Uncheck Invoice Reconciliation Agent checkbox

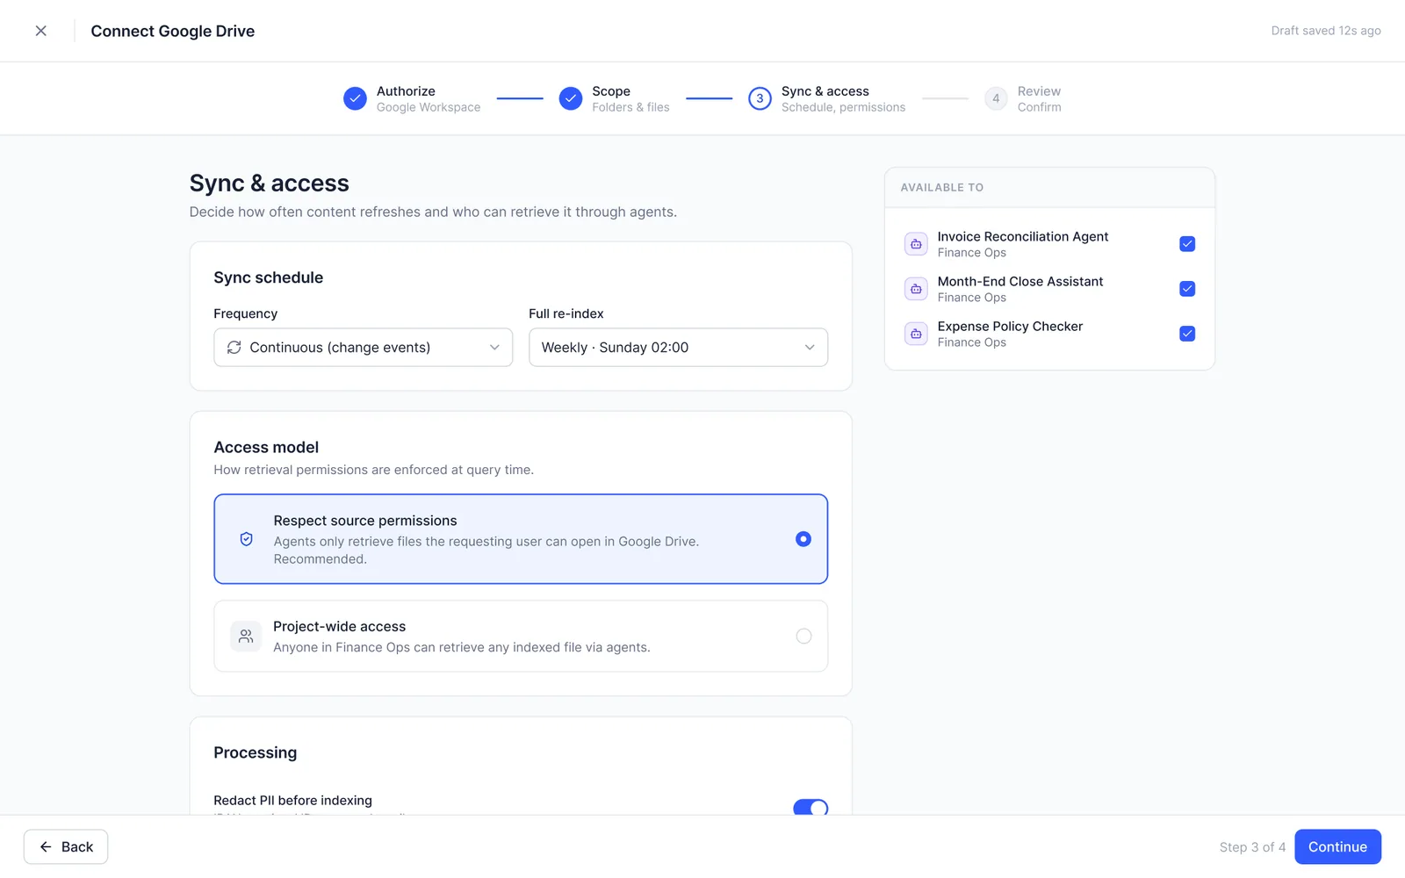tap(1187, 244)
